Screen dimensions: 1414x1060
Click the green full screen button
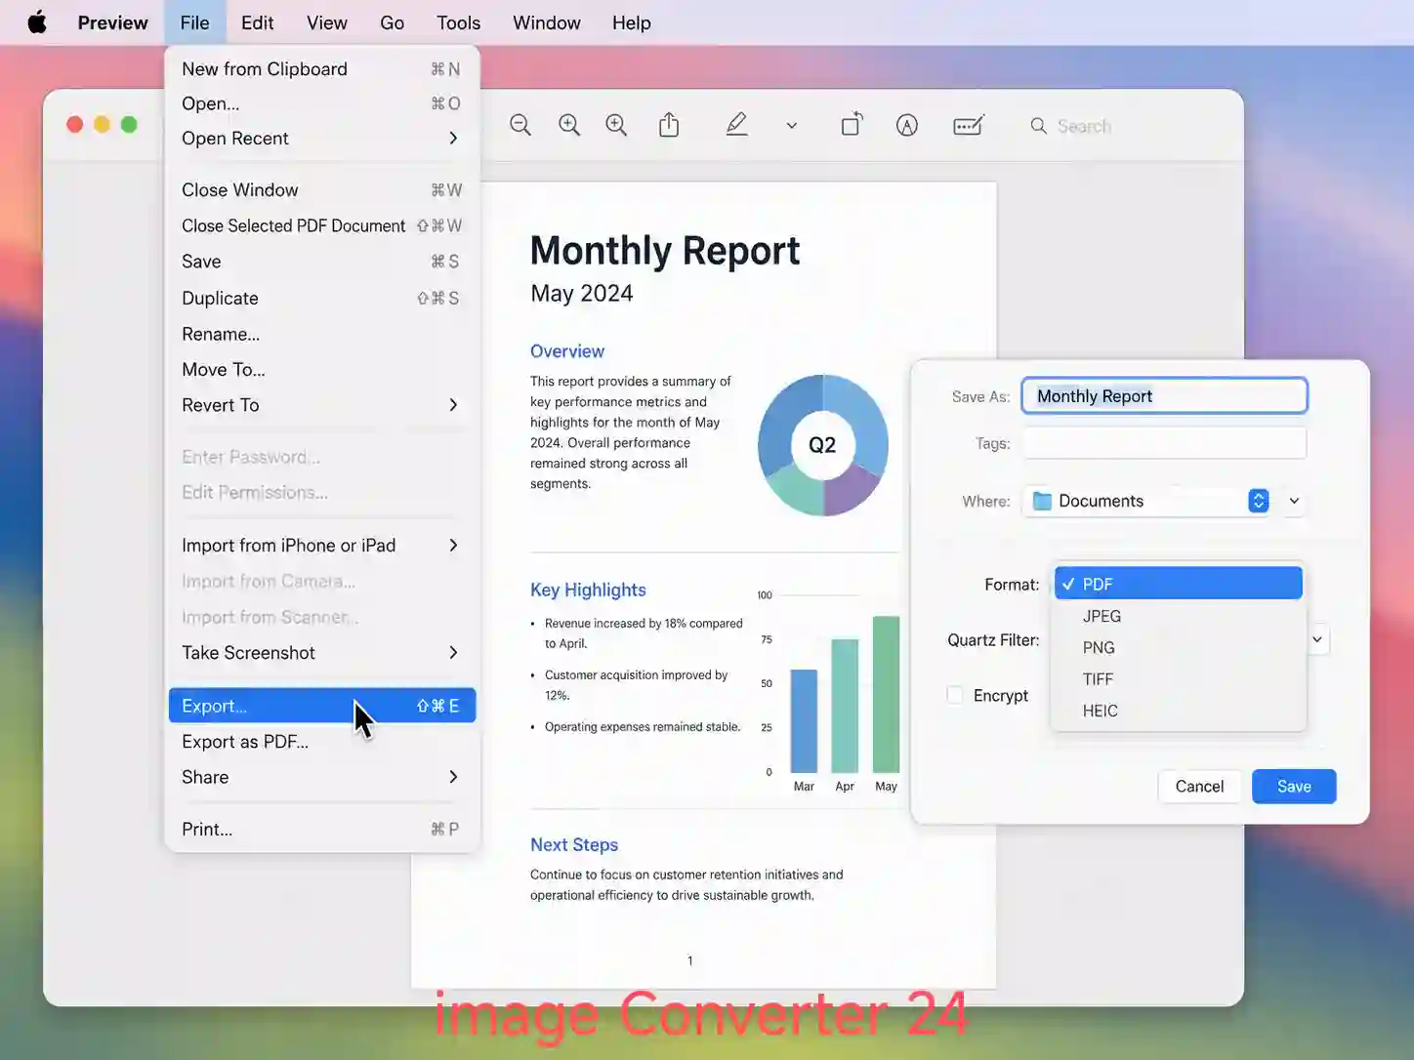[129, 125]
